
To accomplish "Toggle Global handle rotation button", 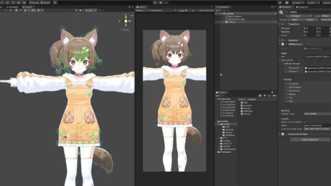I will click(46, 3).
